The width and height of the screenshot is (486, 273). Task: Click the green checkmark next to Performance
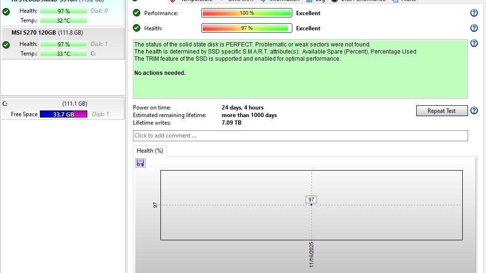click(x=137, y=13)
